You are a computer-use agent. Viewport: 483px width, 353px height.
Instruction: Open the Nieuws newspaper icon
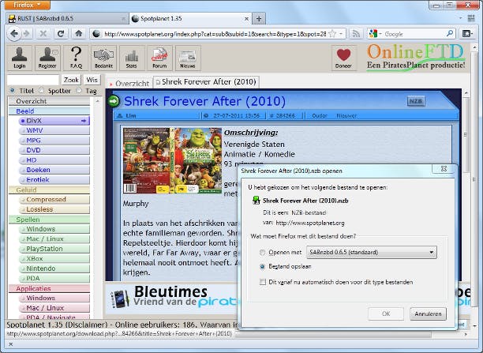tap(188, 58)
